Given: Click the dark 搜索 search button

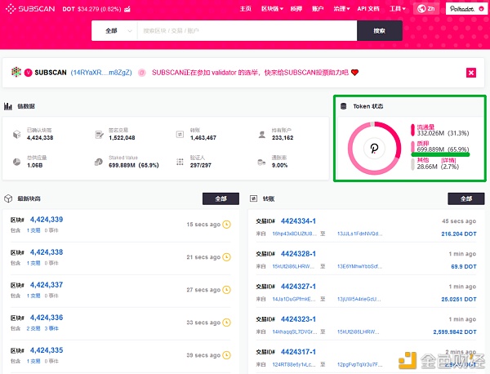Looking at the screenshot, I should pos(380,30).
